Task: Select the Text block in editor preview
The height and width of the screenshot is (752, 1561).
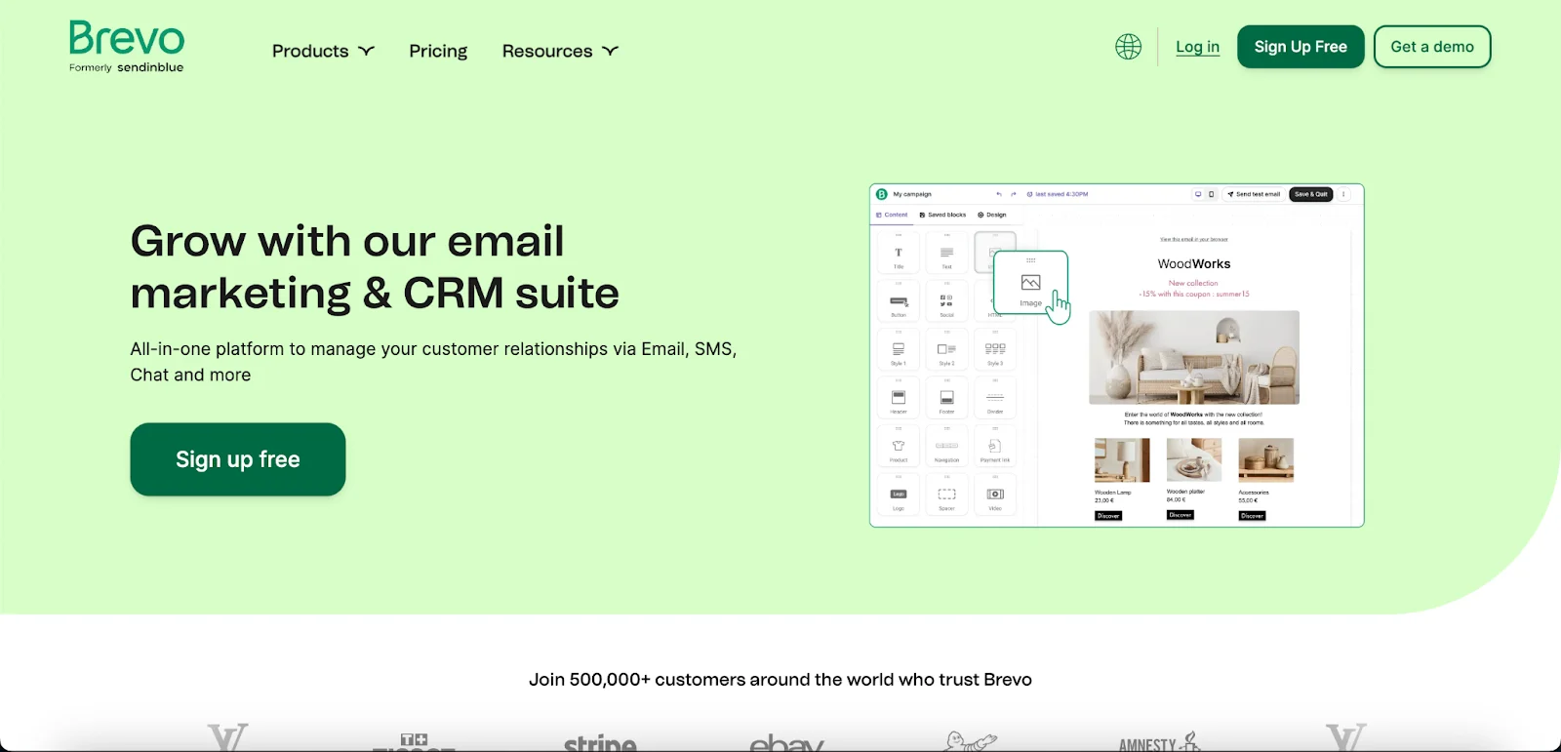Action: point(946,253)
